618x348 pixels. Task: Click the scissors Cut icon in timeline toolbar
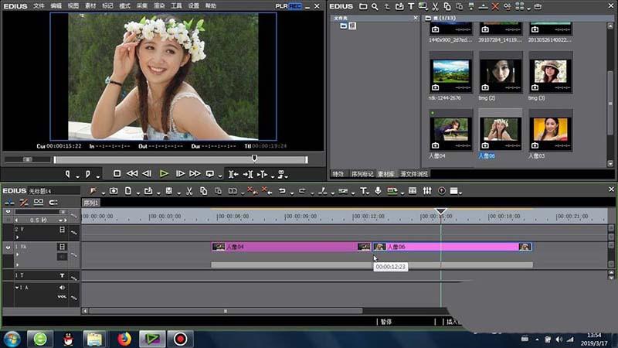pyautogui.click(x=188, y=191)
